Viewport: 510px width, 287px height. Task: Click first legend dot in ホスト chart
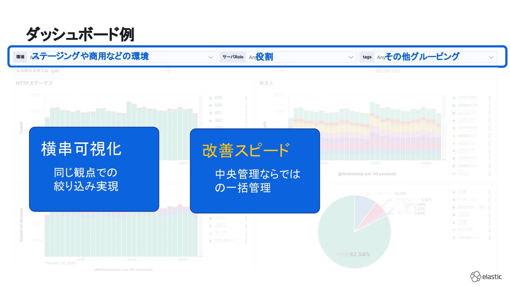pyautogui.click(x=454, y=98)
